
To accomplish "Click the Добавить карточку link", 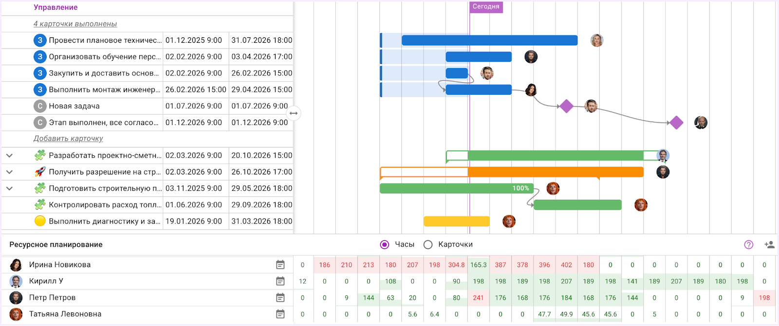I will point(68,138).
